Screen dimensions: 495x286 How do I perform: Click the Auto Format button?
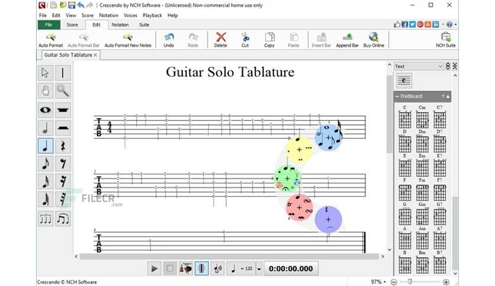point(50,40)
